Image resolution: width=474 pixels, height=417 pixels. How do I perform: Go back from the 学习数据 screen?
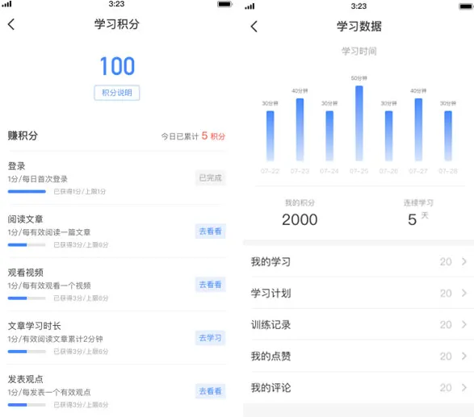tap(254, 27)
